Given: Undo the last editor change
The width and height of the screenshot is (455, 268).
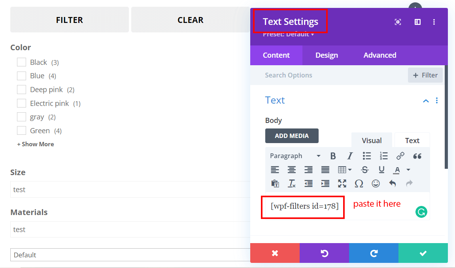Looking at the screenshot, I should click(393, 183).
